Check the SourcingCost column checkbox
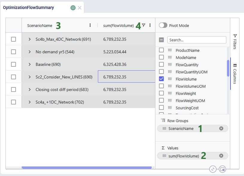Image resolution: width=244 pixels, height=176 pixels. point(161,107)
